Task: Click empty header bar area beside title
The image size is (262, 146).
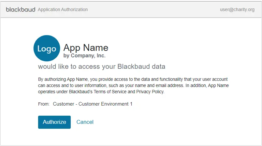Action: click(153, 9)
